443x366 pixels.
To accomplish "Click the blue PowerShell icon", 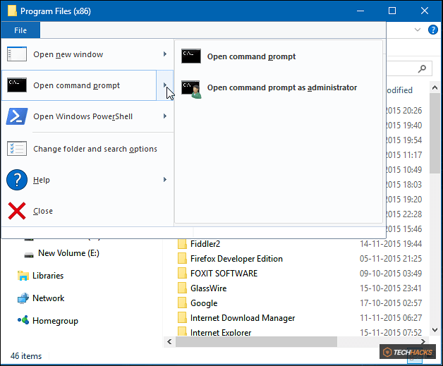I will (17, 116).
